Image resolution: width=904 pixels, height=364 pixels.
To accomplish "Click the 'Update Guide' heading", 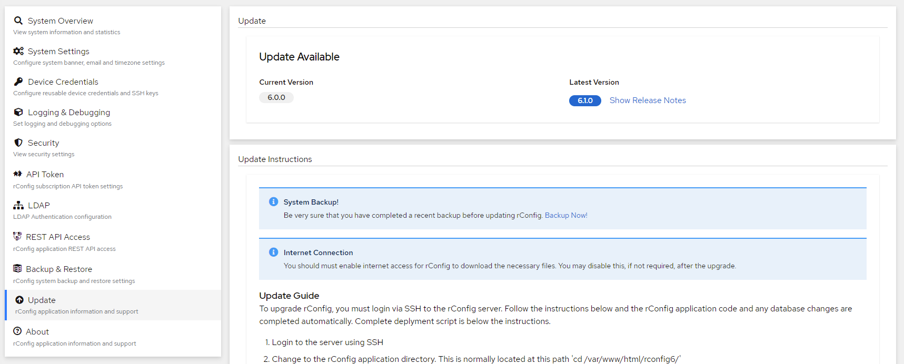I will [x=289, y=296].
